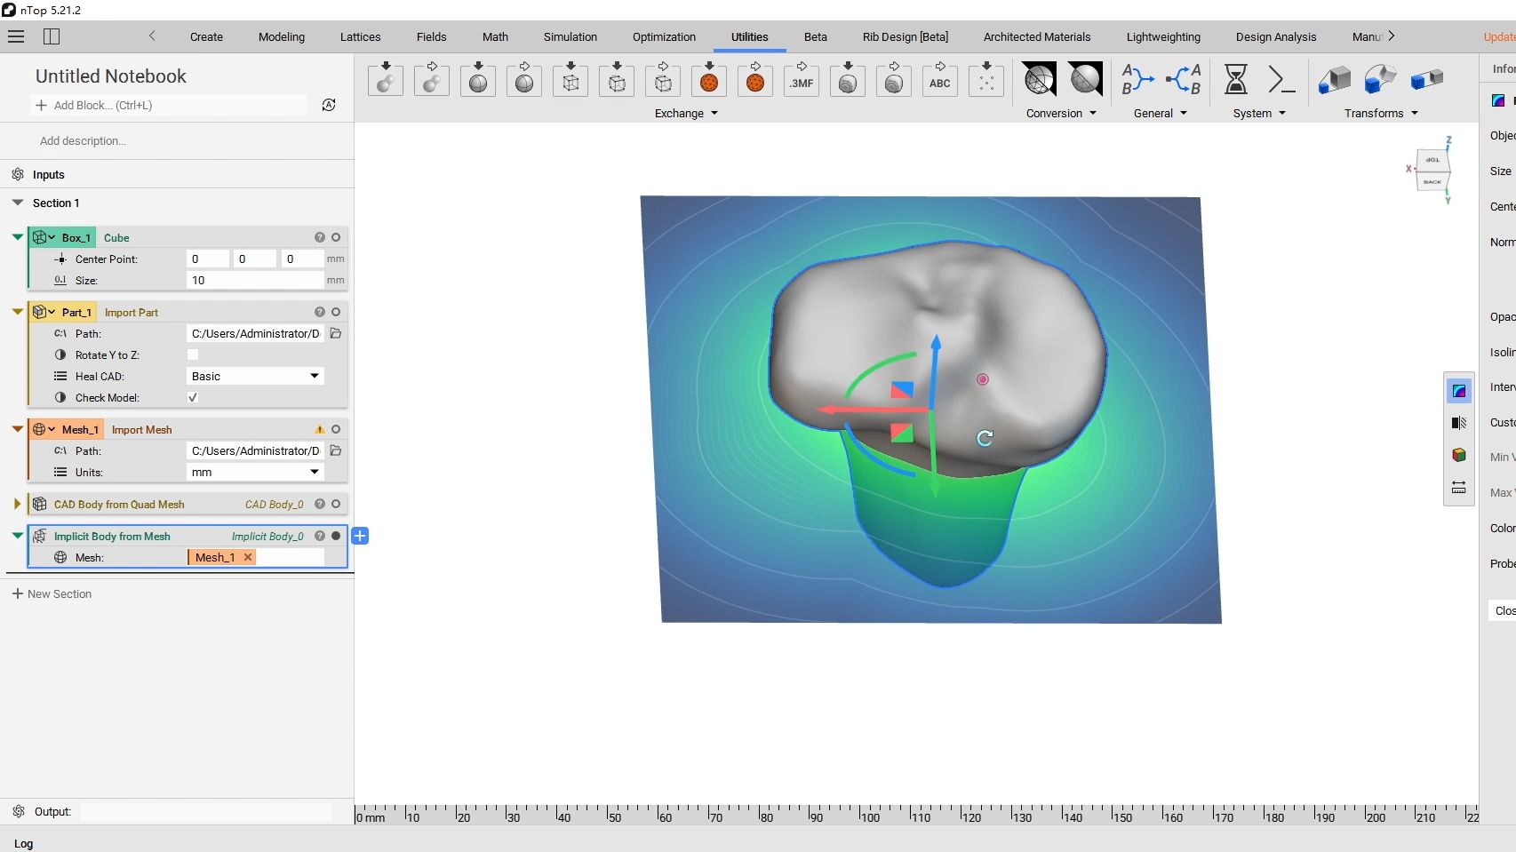
Task: Click the A-B merge General icon
Action: (x=1137, y=80)
